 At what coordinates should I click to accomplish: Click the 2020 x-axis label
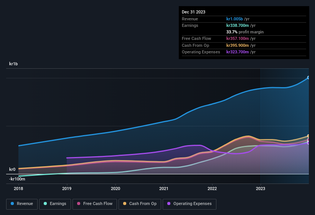click(x=115, y=189)
